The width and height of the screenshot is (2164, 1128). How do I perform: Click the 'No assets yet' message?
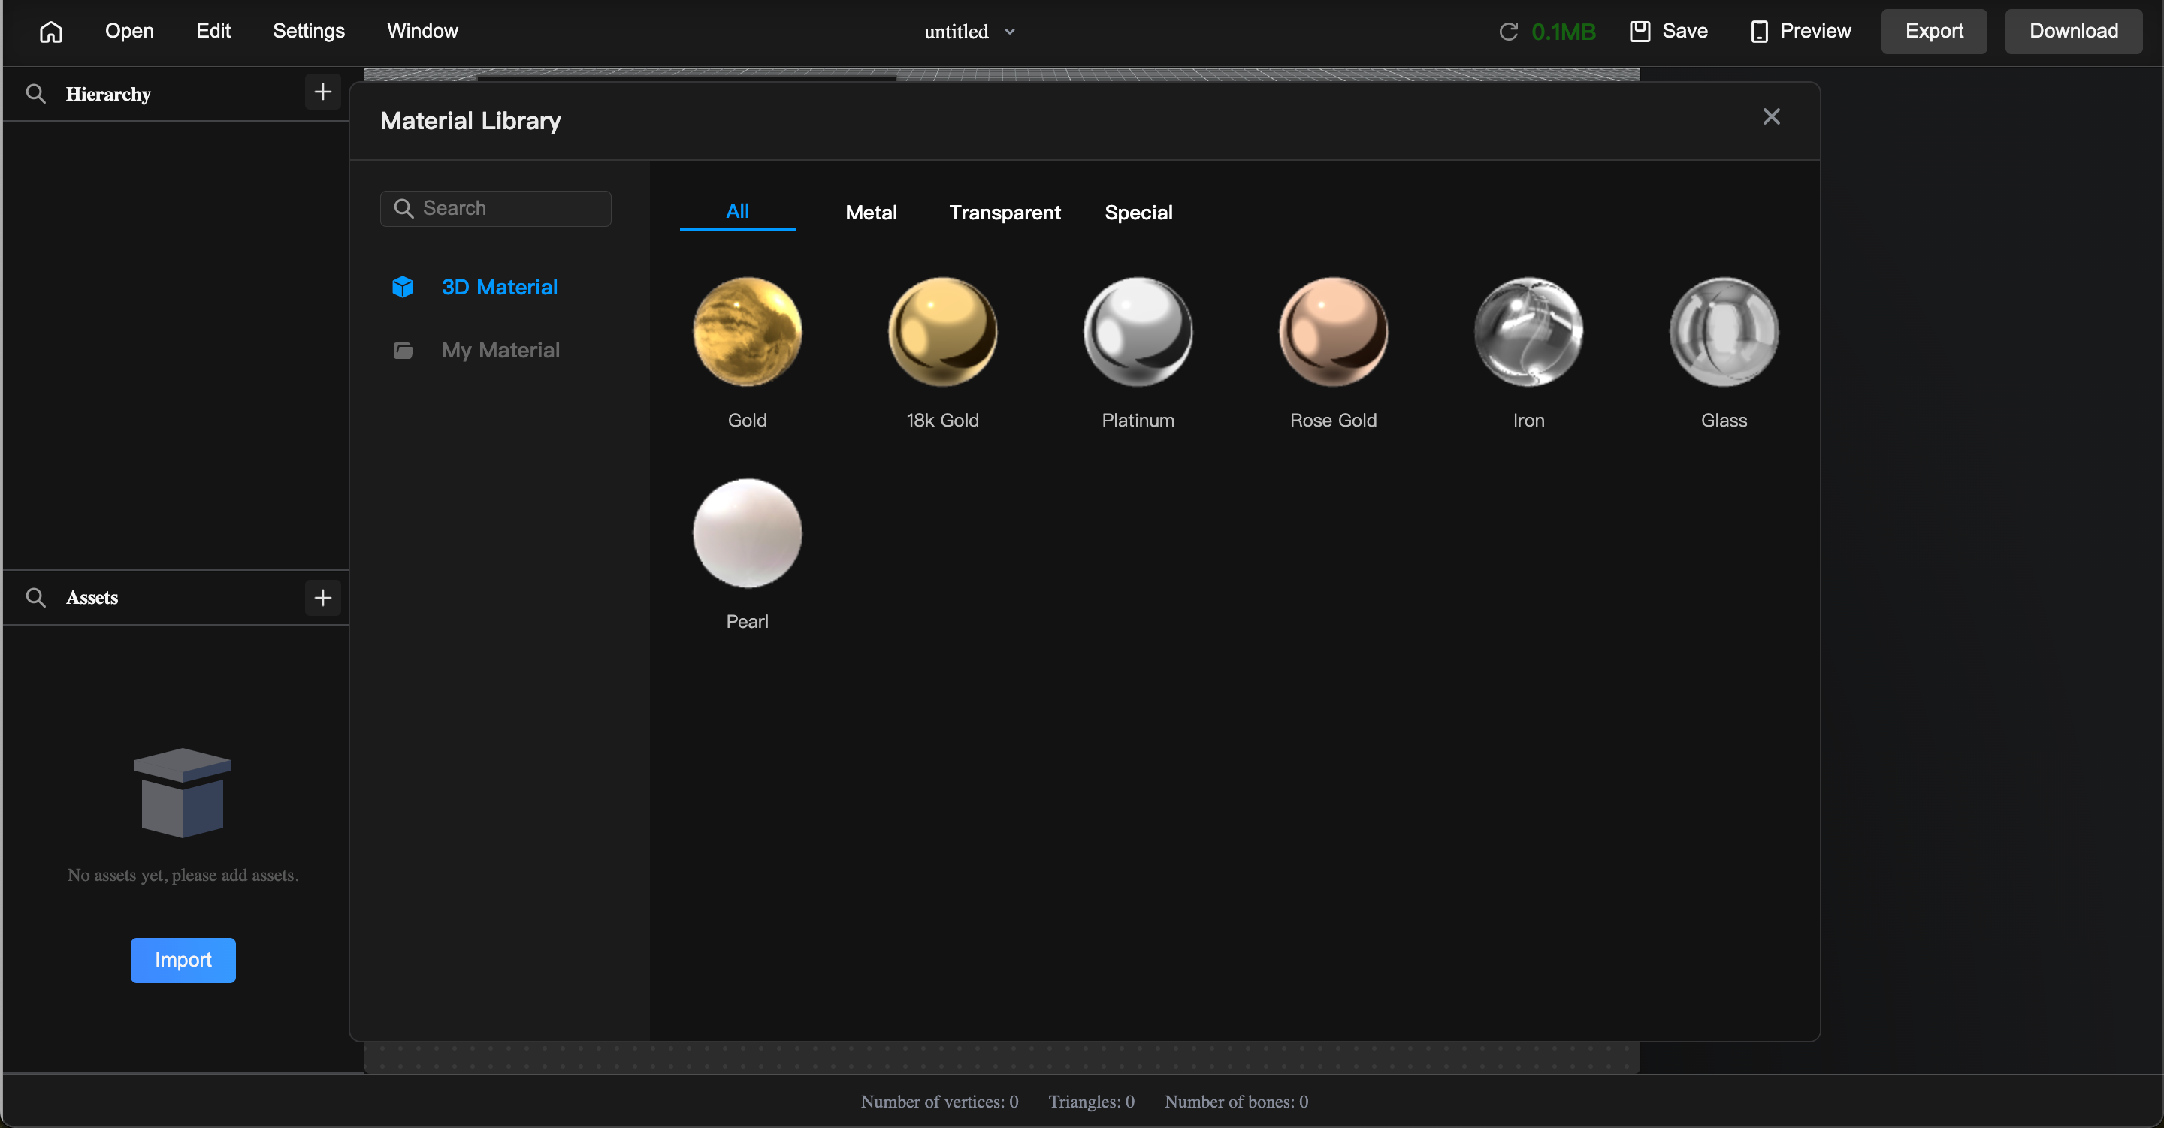point(183,875)
